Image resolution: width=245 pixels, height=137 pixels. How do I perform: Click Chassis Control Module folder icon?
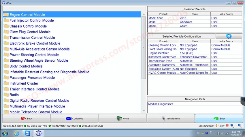pyautogui.click(x=6, y=26)
